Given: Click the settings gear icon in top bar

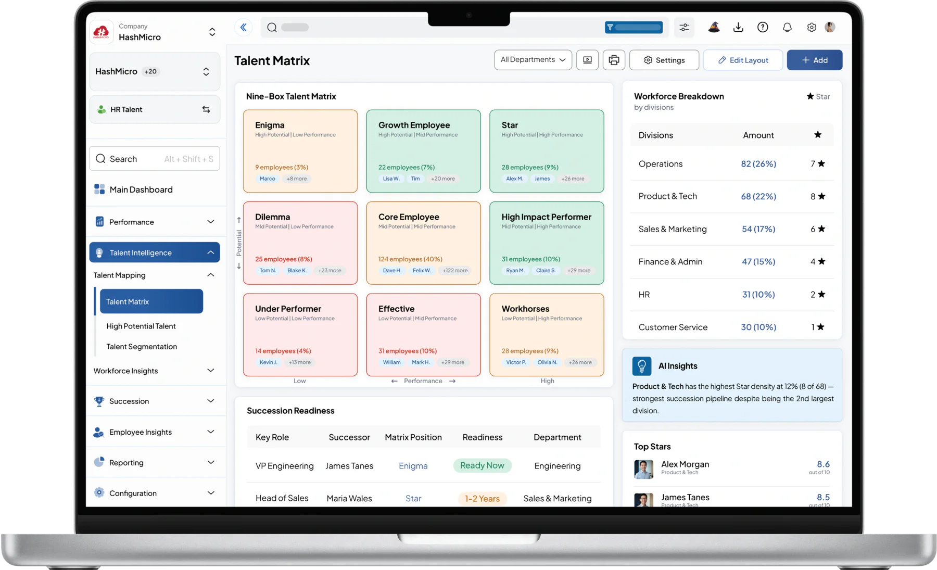Looking at the screenshot, I should click(x=812, y=27).
